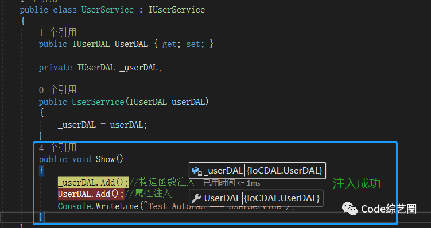Click the WeChat logo icon in watermark

350,209
